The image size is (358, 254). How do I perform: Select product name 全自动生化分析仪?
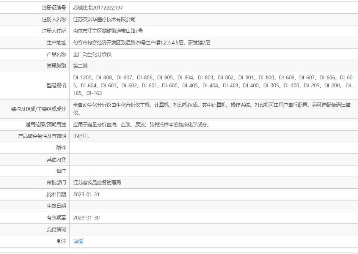pyautogui.click(x=92, y=54)
